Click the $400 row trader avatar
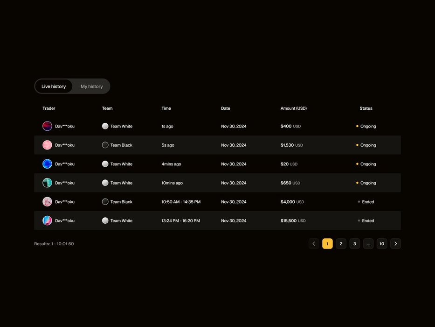435x327 pixels. (47, 126)
